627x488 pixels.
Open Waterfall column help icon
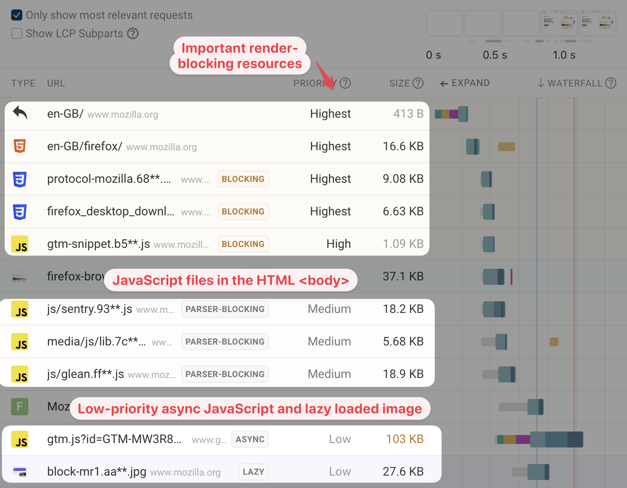point(611,83)
